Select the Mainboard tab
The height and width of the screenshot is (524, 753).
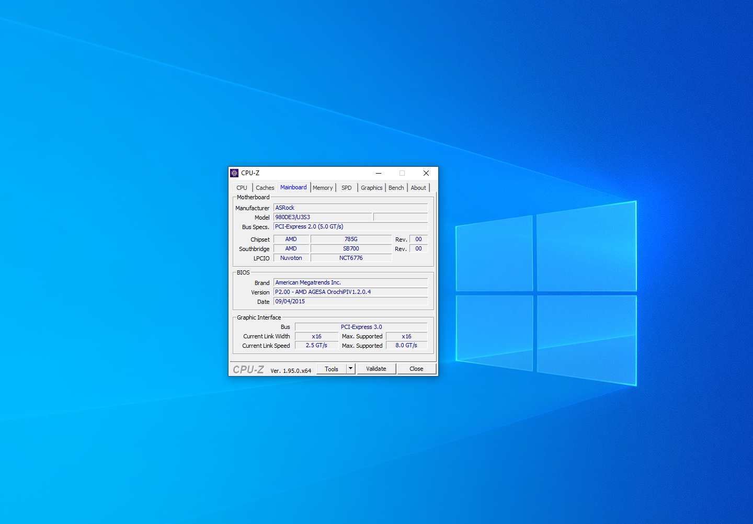tap(293, 187)
